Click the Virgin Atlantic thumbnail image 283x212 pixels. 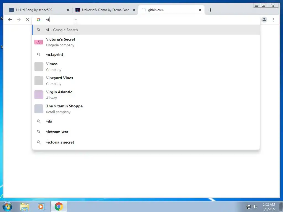(39, 95)
